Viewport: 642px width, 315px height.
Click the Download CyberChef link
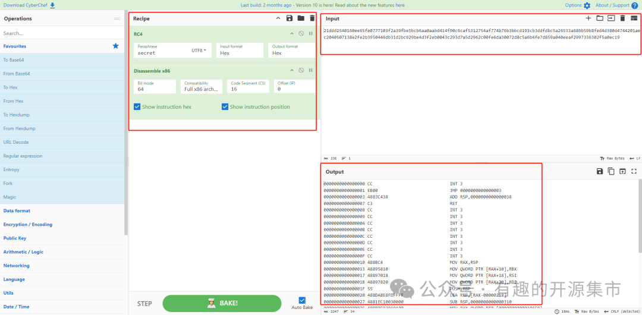point(29,5)
